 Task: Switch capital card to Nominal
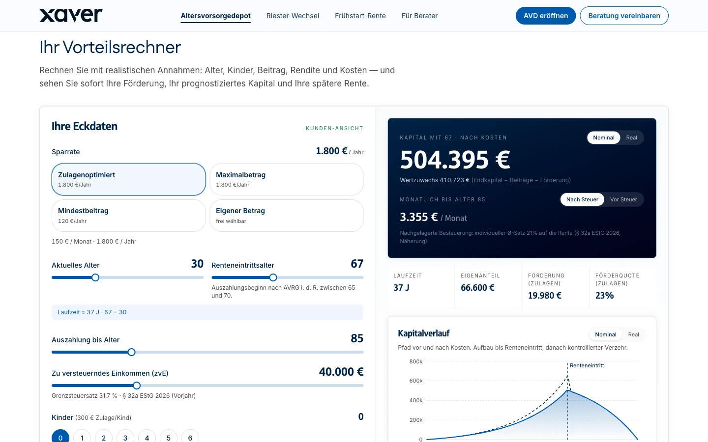604,138
